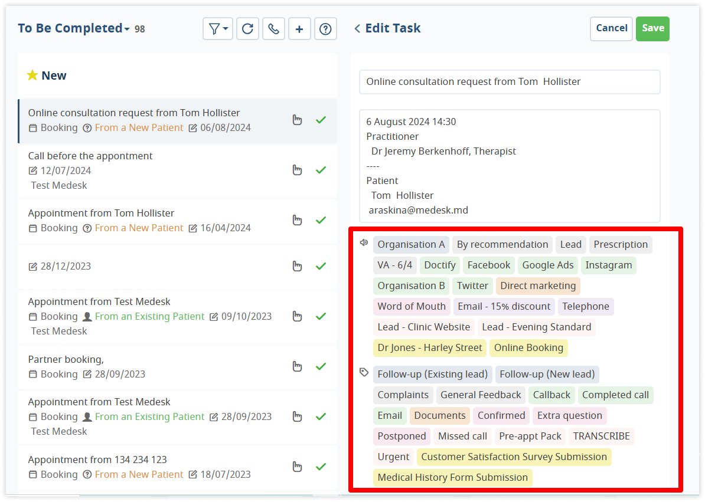Apply the Extra question tag
705x502 pixels.
point(569,416)
